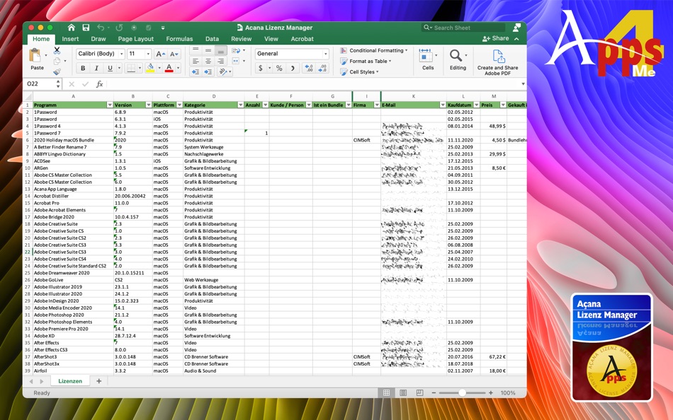The height and width of the screenshot is (420, 673).
Task: Increase font size button
Action: coord(161,54)
